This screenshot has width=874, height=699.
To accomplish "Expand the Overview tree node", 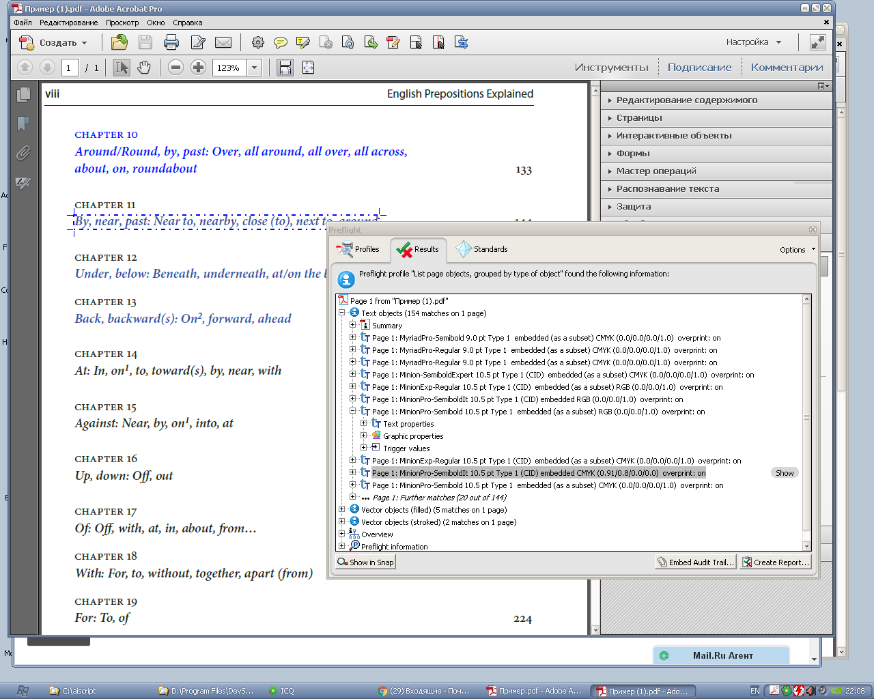I will point(342,534).
